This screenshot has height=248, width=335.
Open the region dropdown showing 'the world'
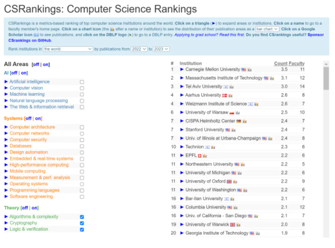point(68,49)
